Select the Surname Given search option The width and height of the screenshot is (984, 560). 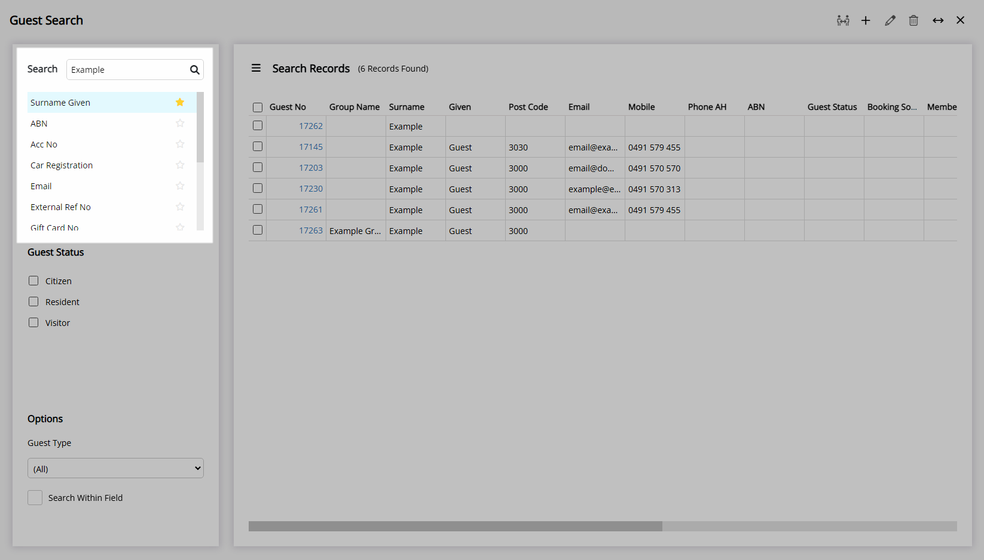(x=112, y=102)
